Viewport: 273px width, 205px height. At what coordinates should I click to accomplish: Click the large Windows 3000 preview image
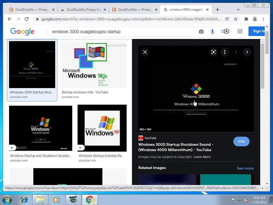click(196, 89)
